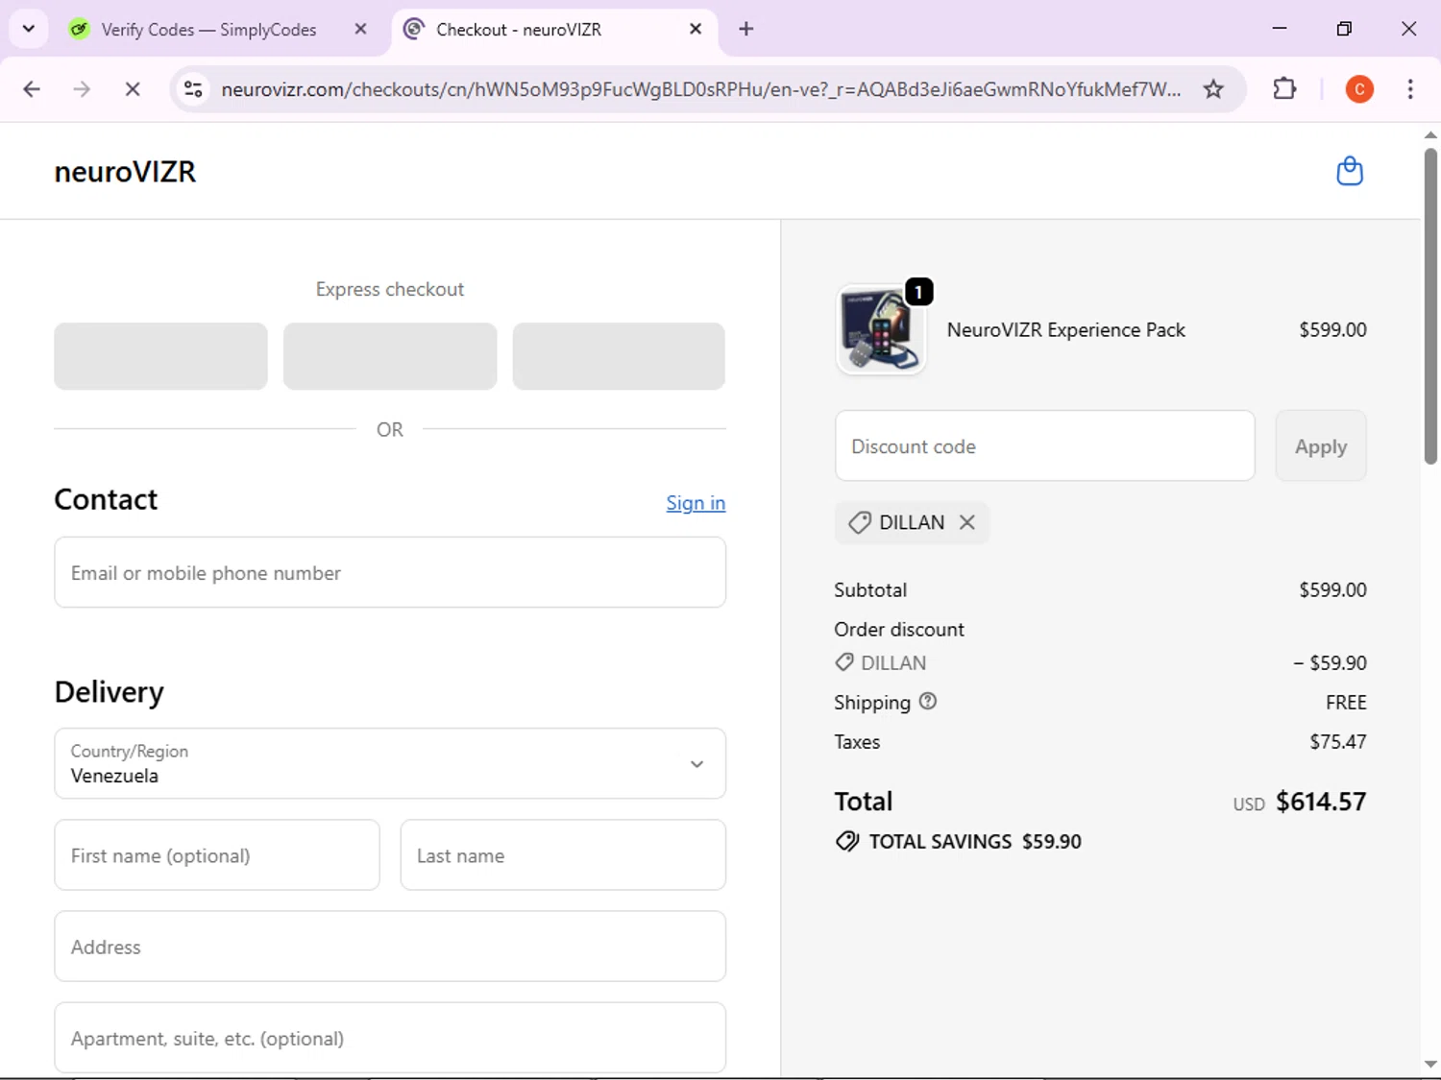The image size is (1441, 1080).
Task: View site information icon in address bar
Action: click(193, 89)
